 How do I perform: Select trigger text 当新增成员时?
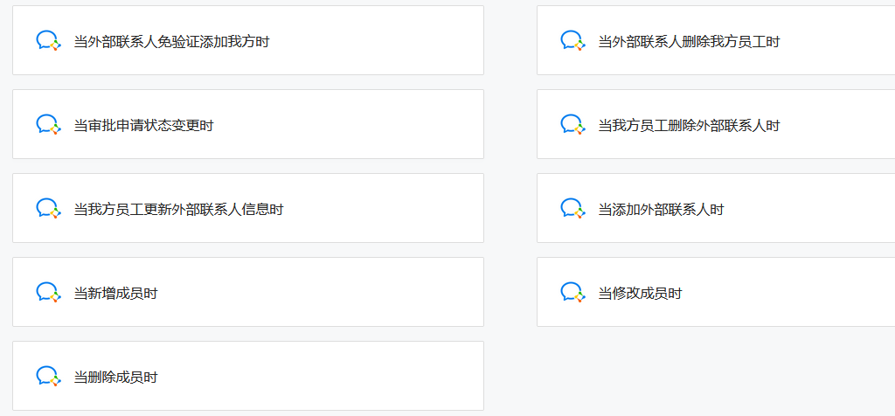(116, 294)
